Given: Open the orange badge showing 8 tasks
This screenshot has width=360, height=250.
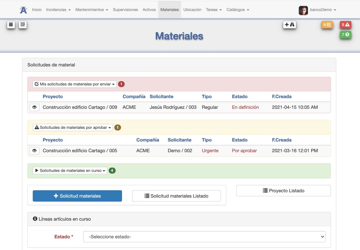Looking at the screenshot, I should tap(327, 25).
